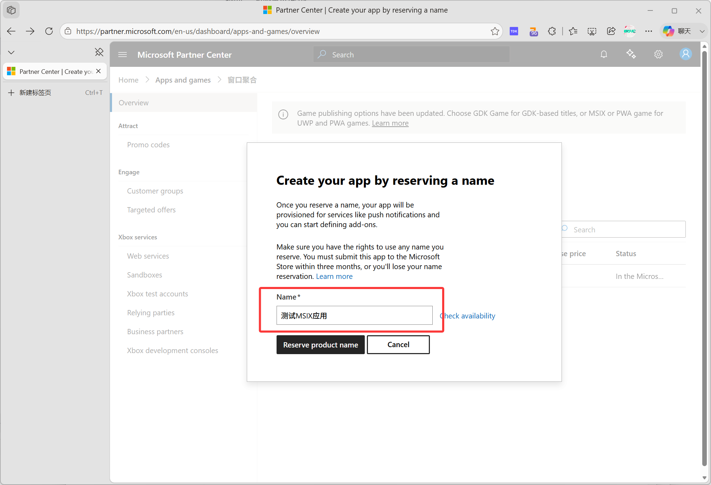This screenshot has width=711, height=485.
Task: Click the scrollbar down arrow
Action: 704,478
